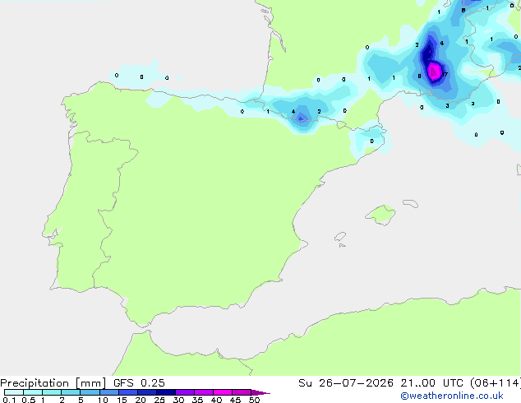
Task: Click the "10" legend scale label
Action: point(103,400)
